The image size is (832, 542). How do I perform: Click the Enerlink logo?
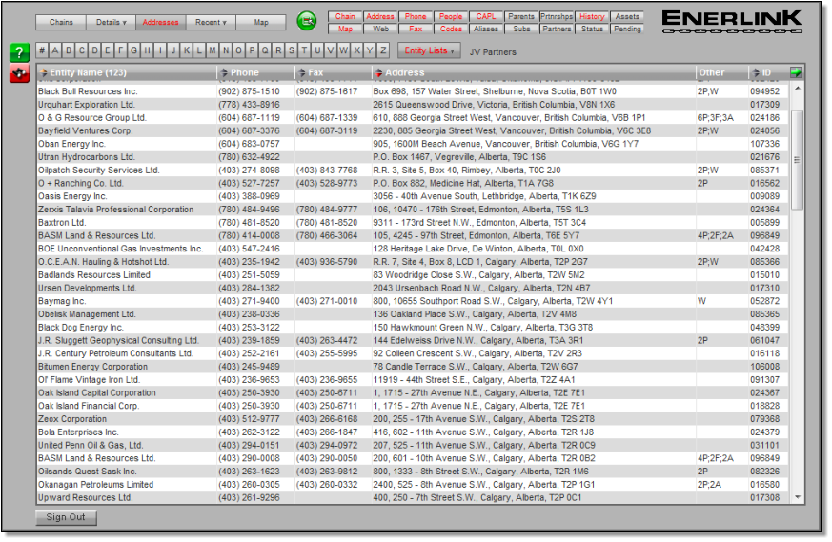[x=732, y=22]
